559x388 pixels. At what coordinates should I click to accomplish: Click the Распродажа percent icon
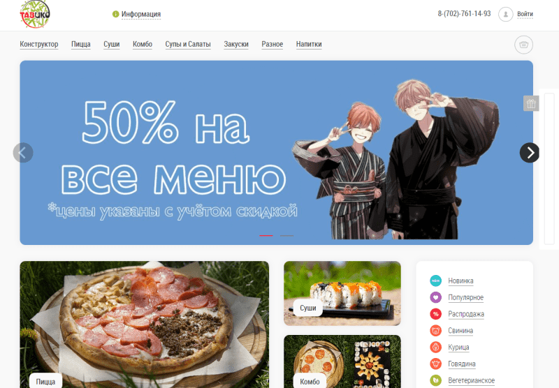[435, 314]
